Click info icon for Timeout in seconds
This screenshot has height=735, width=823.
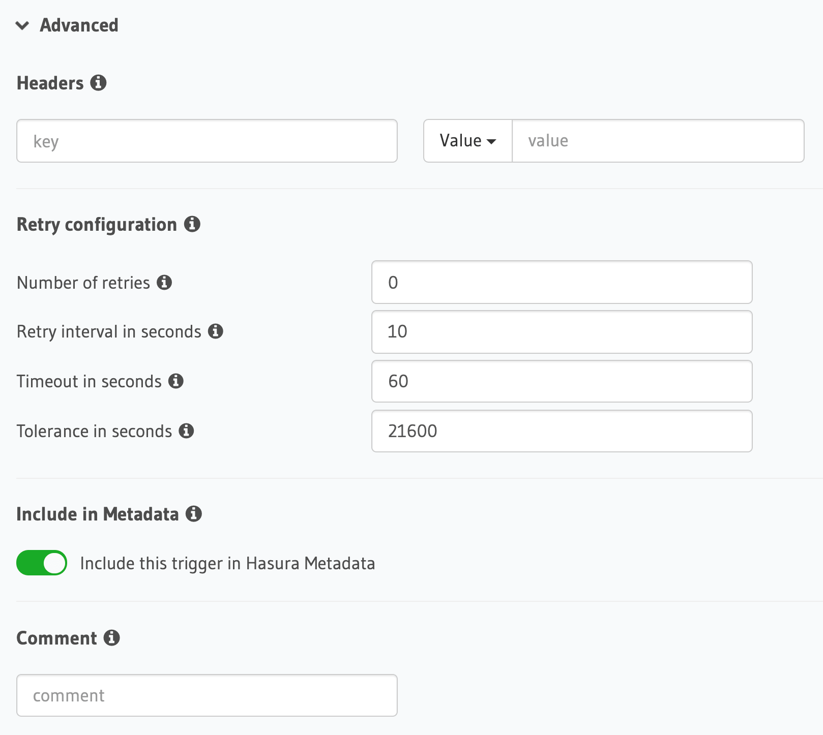point(176,381)
